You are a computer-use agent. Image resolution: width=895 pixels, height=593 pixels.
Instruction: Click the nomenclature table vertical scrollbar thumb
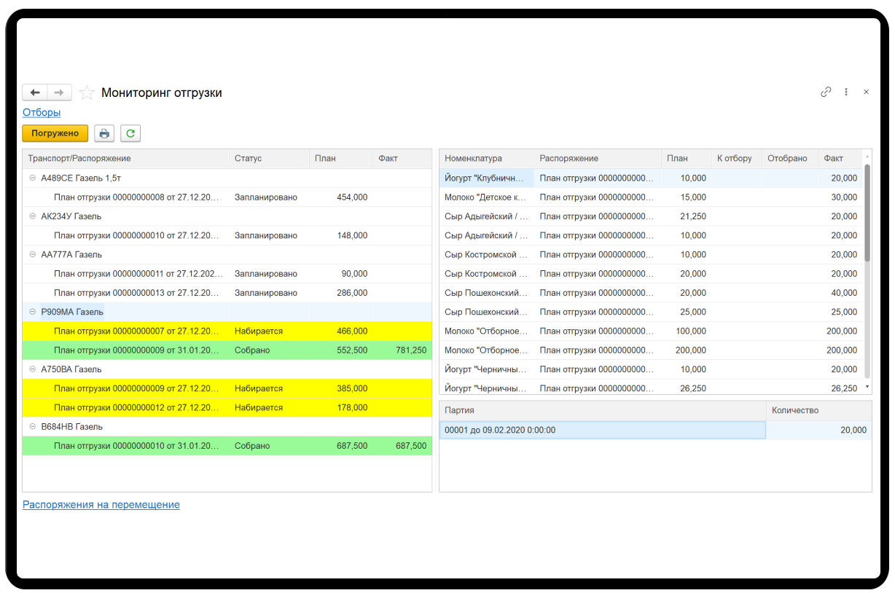point(867,211)
